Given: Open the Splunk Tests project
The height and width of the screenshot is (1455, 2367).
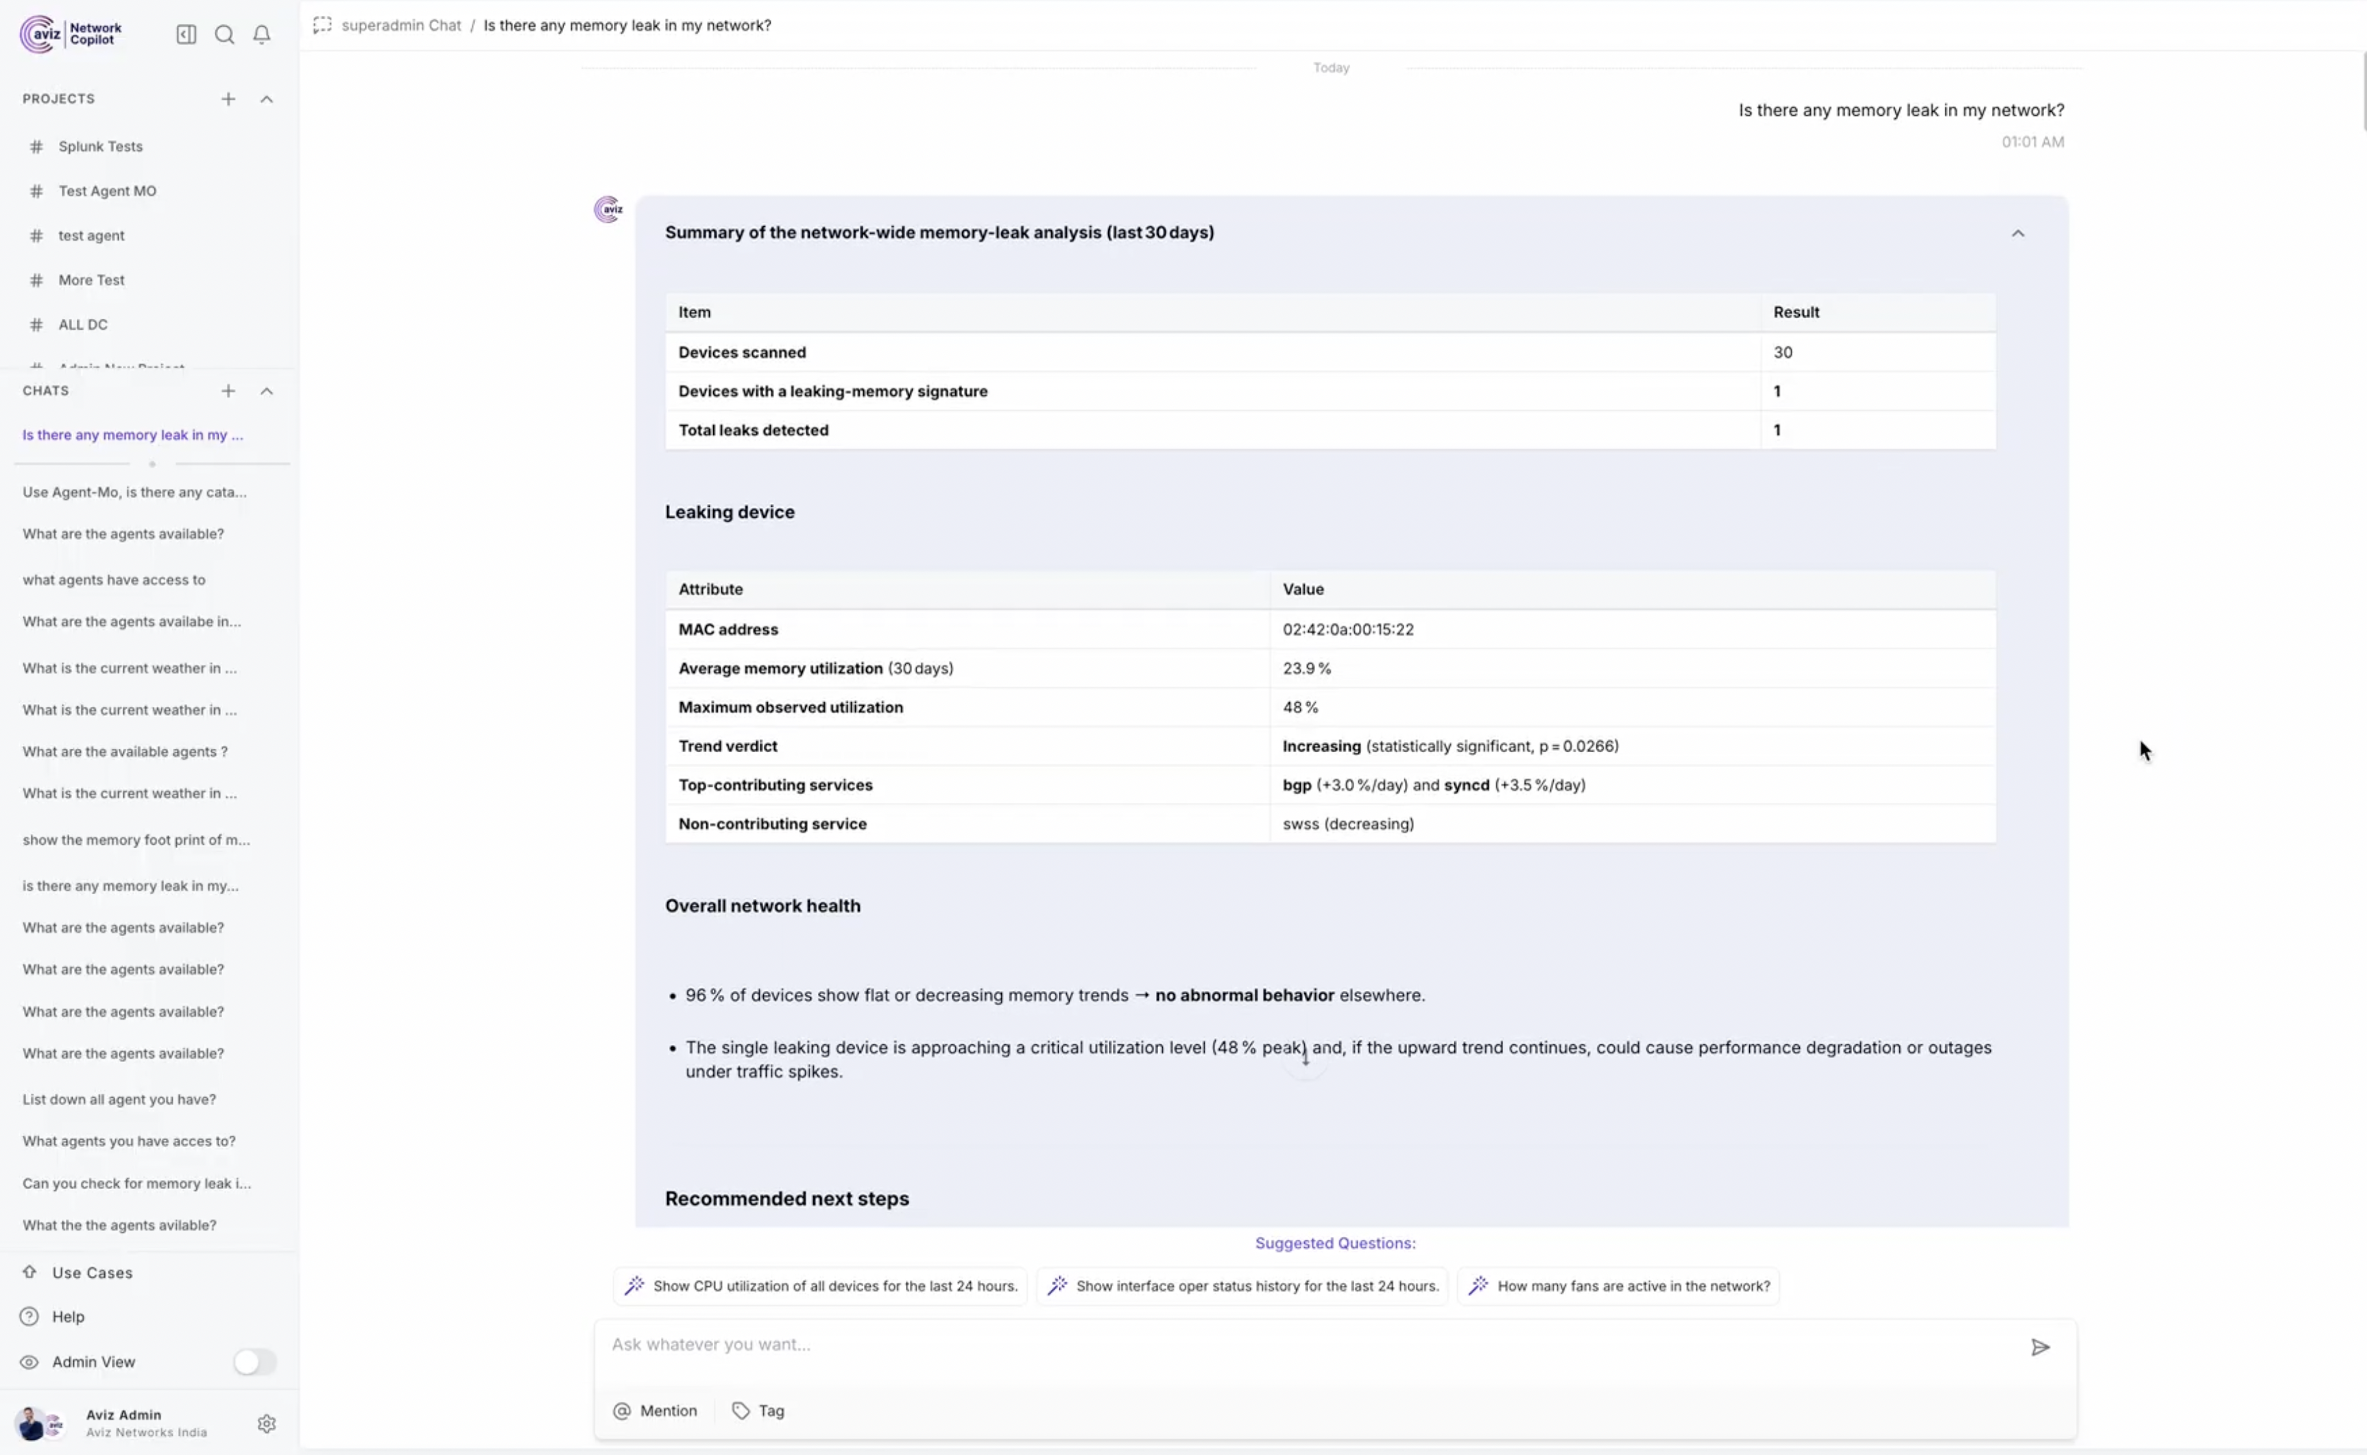Looking at the screenshot, I should click(100, 145).
